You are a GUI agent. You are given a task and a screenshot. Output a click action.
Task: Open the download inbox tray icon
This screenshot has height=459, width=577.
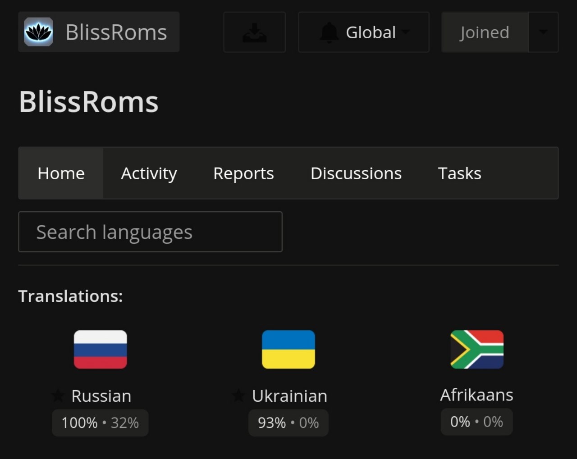pos(255,32)
